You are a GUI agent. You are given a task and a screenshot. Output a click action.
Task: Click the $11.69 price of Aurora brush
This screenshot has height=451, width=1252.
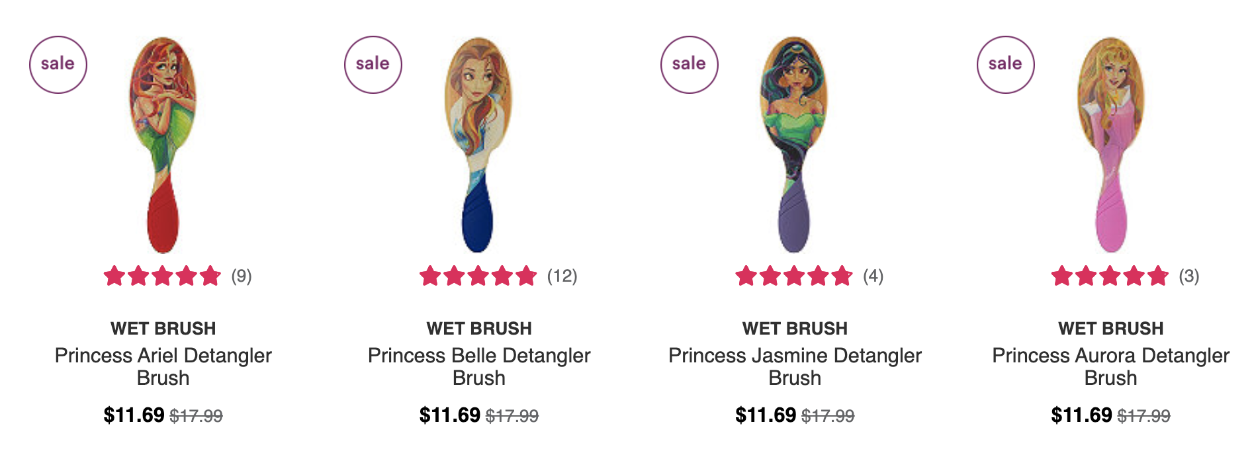point(1081,415)
